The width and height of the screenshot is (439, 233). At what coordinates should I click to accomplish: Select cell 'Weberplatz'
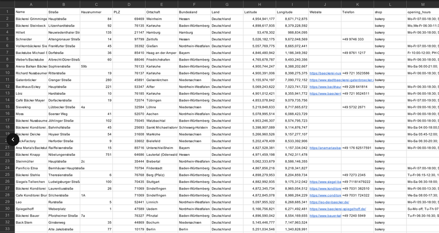64,209
